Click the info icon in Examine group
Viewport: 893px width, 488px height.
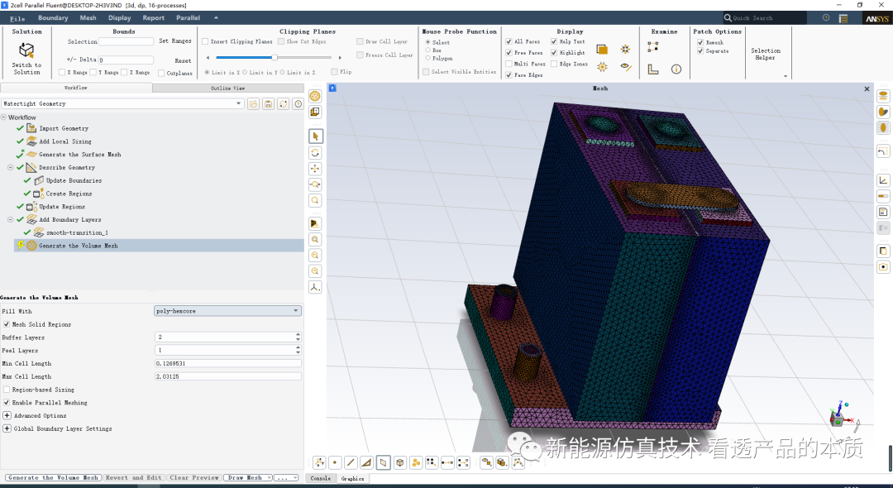676,69
